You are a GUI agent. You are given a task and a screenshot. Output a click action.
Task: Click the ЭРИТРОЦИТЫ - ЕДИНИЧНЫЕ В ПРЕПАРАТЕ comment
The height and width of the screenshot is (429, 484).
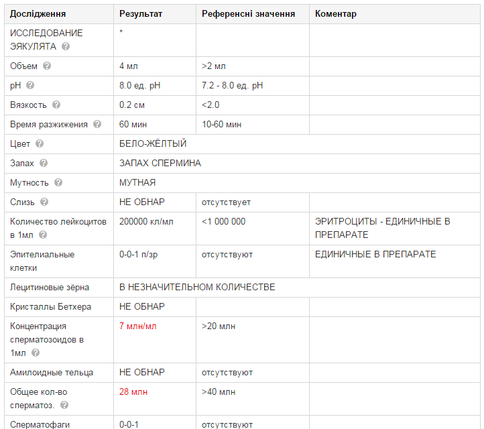pos(382,229)
